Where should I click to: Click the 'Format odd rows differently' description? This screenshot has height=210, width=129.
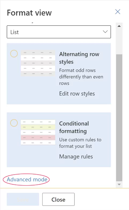click(x=81, y=77)
